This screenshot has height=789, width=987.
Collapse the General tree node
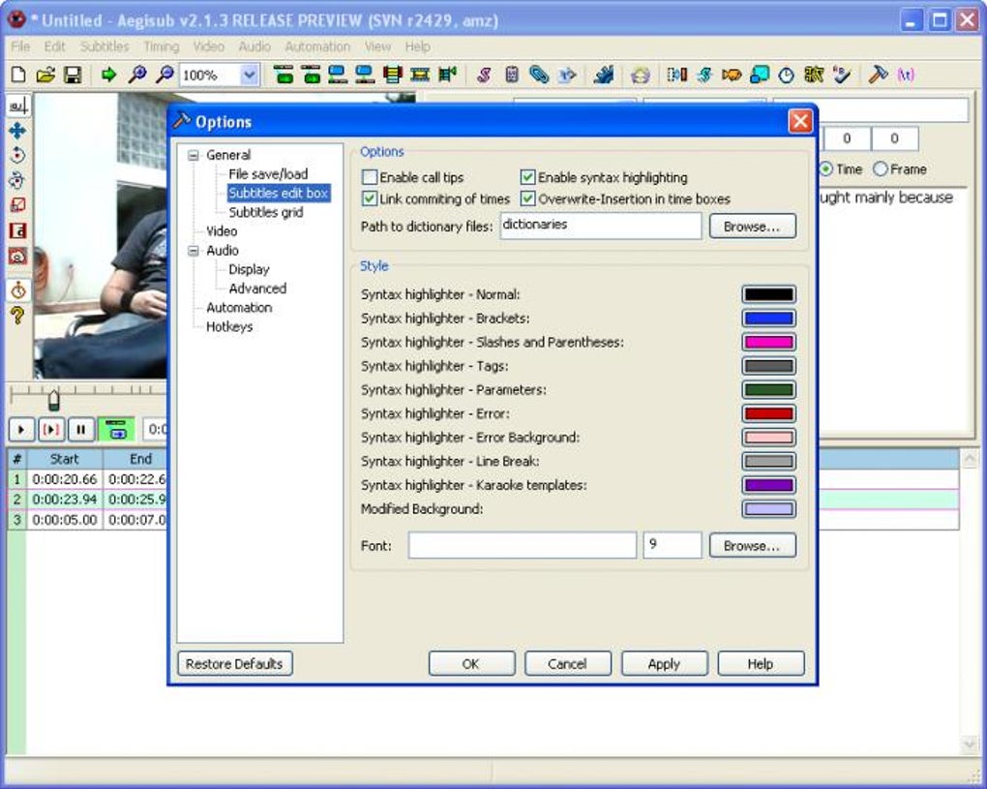pos(194,156)
